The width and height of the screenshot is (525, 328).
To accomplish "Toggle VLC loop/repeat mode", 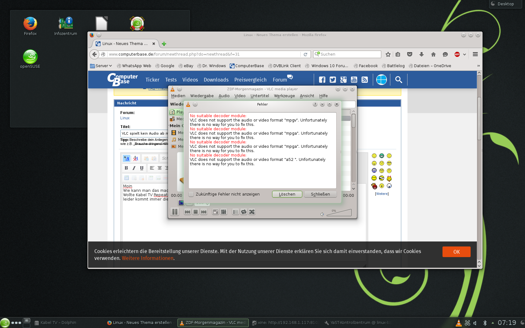I will tap(244, 212).
